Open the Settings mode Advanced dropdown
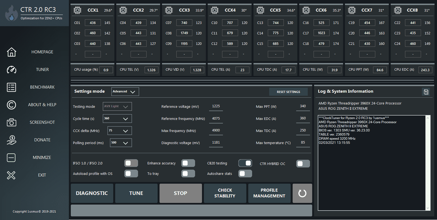Image resolution: width=437 pixels, height=220 pixels. [125, 92]
